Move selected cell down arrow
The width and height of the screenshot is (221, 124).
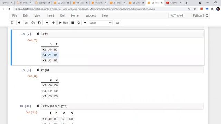pos(53,23)
